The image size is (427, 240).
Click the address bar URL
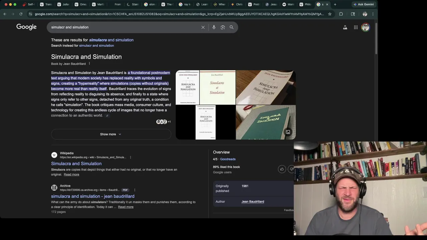coord(179,14)
